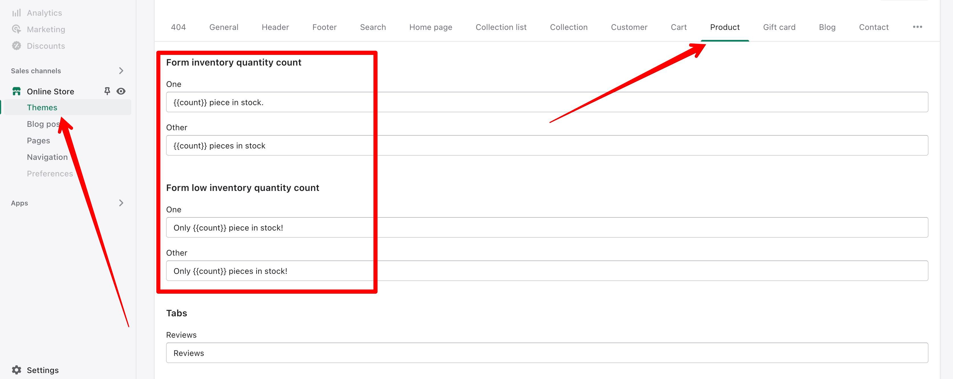
Task: Click the Reviews tab text field
Action: tap(547, 353)
